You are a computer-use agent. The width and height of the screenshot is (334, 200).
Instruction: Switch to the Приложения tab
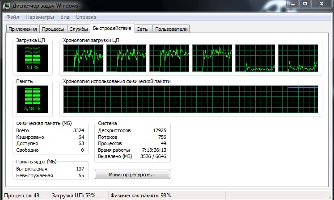(x=23, y=29)
